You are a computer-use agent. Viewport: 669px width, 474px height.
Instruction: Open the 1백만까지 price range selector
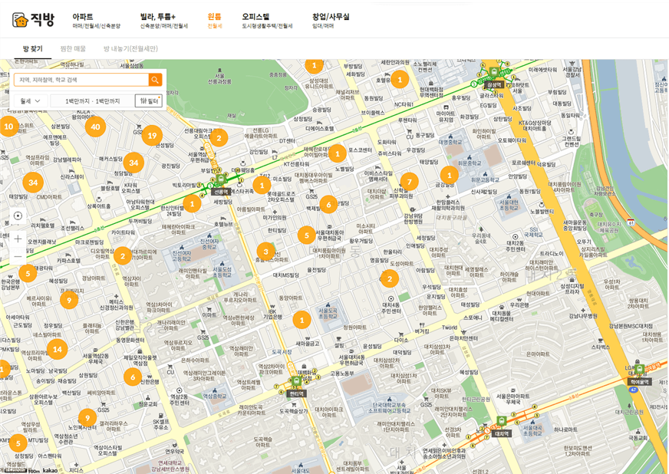pyautogui.click(x=92, y=100)
